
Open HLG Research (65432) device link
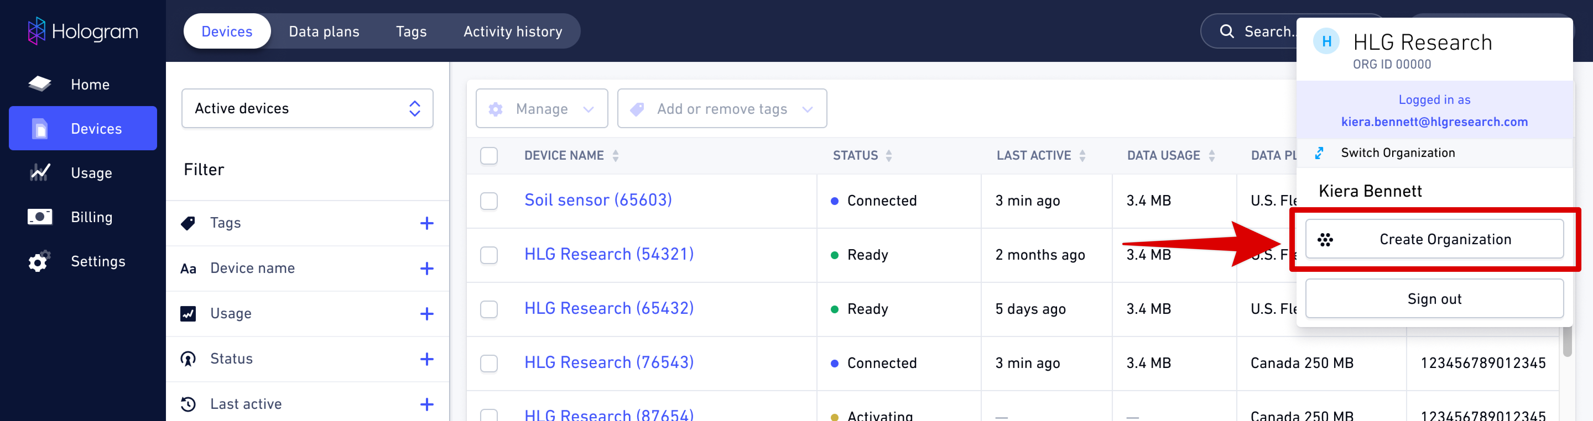[x=608, y=308]
